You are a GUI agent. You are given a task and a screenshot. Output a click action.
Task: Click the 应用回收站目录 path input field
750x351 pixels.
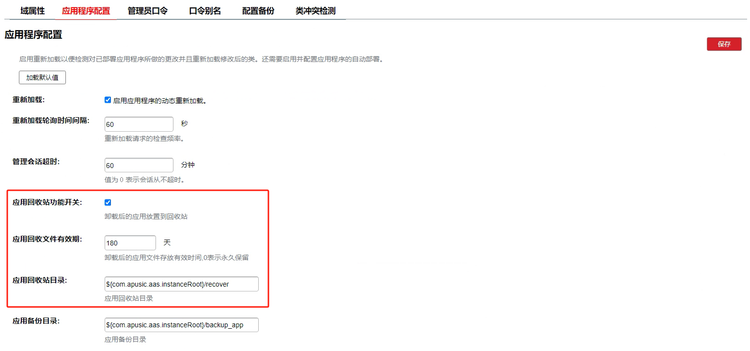[x=181, y=284]
